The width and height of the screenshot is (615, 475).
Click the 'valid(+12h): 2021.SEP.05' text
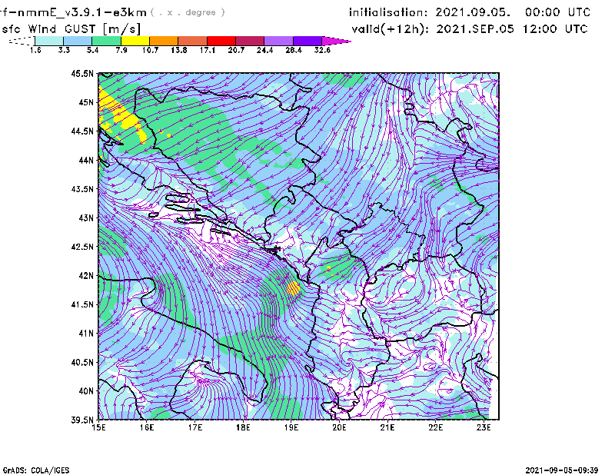click(433, 29)
